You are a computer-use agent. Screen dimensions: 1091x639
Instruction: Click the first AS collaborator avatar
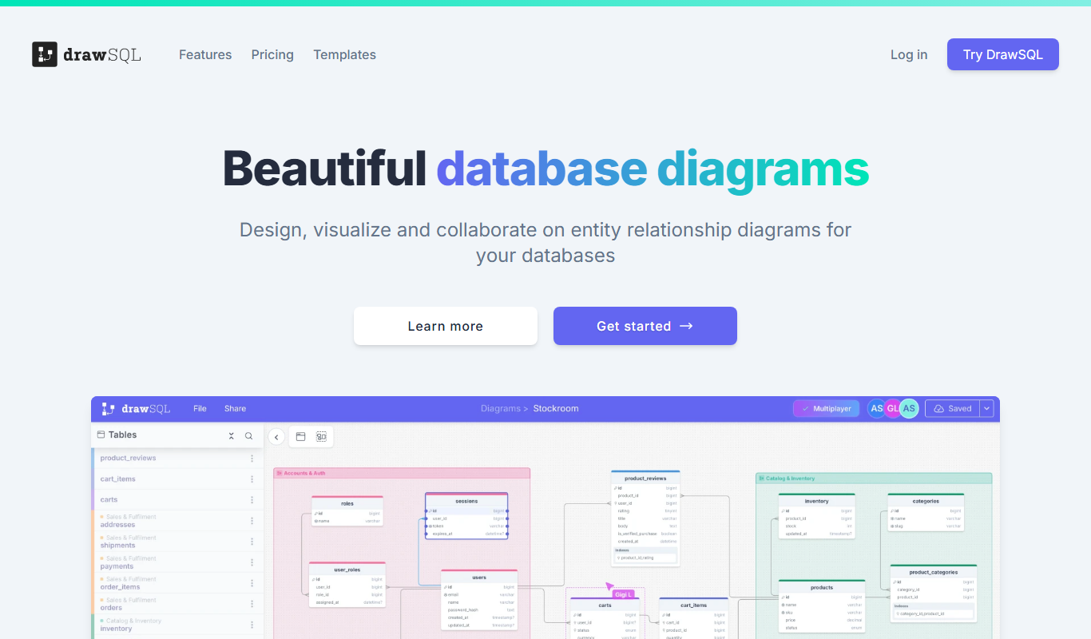point(877,408)
